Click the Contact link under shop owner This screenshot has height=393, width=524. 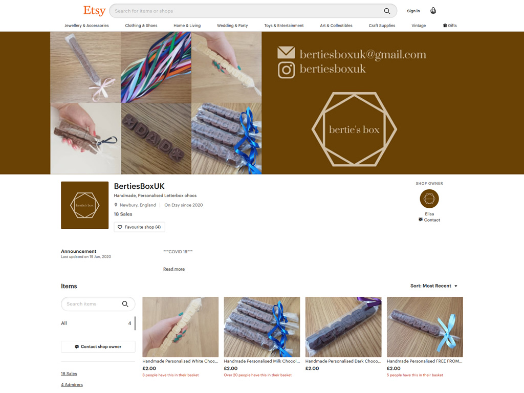pyautogui.click(x=429, y=220)
